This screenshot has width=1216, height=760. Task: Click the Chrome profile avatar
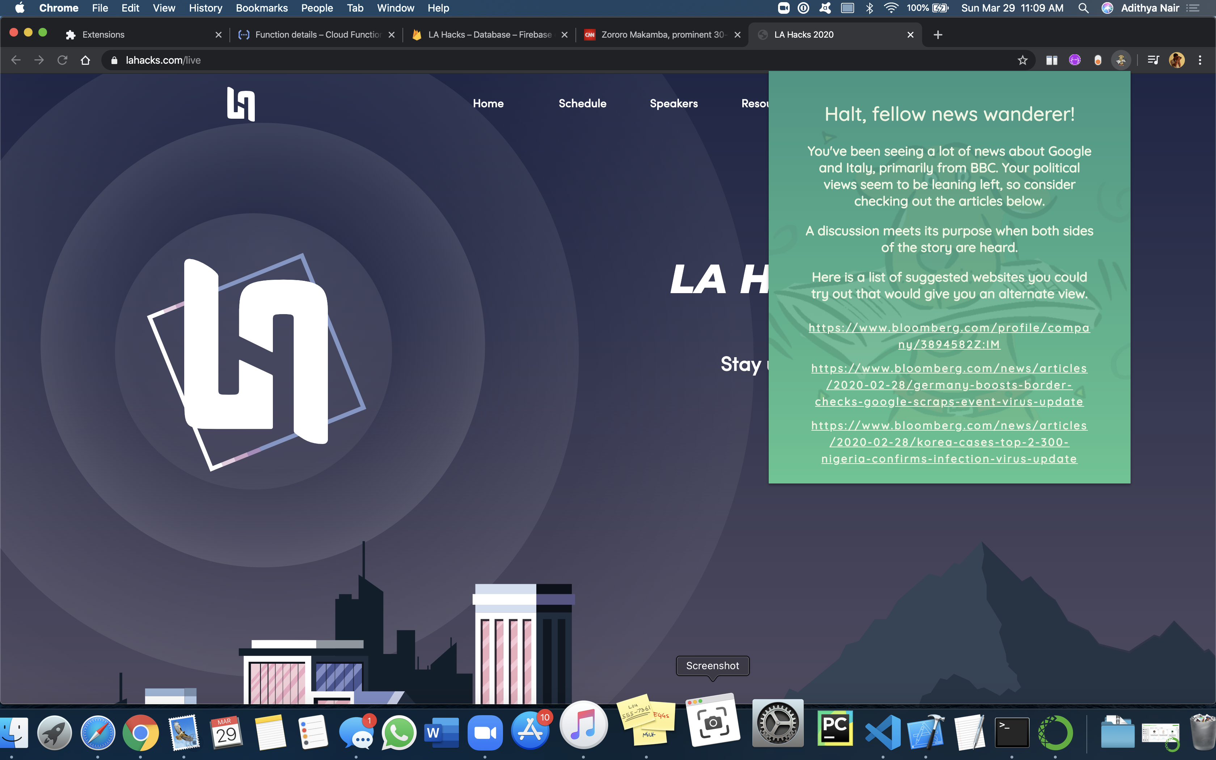(1176, 60)
